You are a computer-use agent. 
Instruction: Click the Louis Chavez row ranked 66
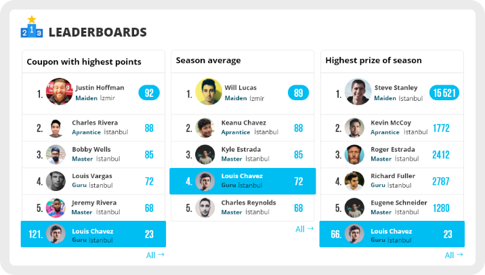coord(392,234)
